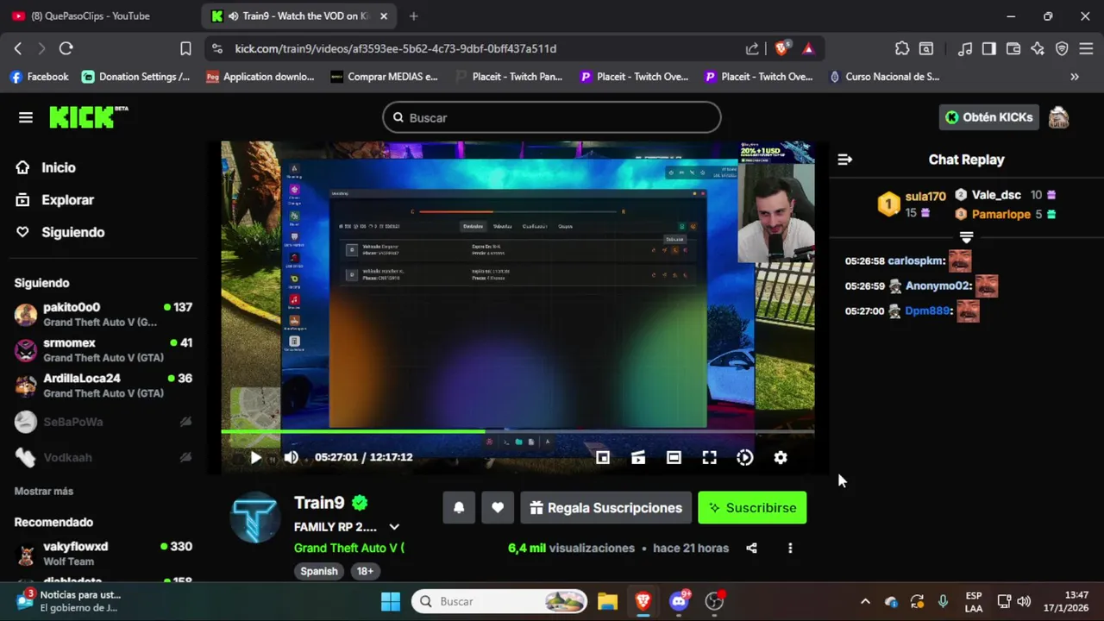Screen dimensions: 1104x621
Task: Click Dpm889 username in chat
Action: point(929,310)
